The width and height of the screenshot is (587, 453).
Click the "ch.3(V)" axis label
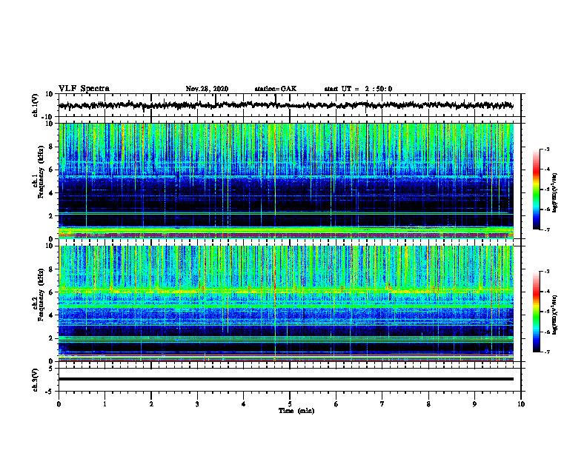pos(36,380)
